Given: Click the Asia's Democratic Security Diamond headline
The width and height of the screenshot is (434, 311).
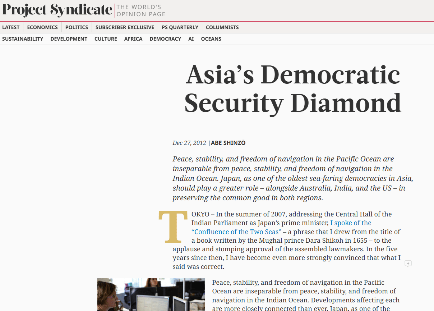Looking at the screenshot, I should (x=293, y=88).
